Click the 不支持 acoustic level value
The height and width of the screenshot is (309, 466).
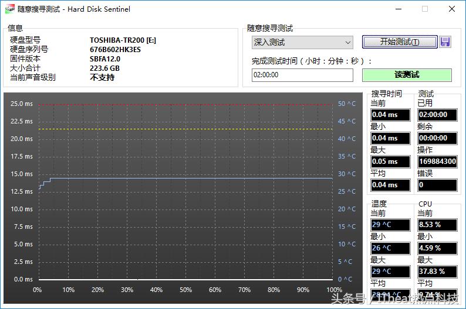click(x=102, y=78)
